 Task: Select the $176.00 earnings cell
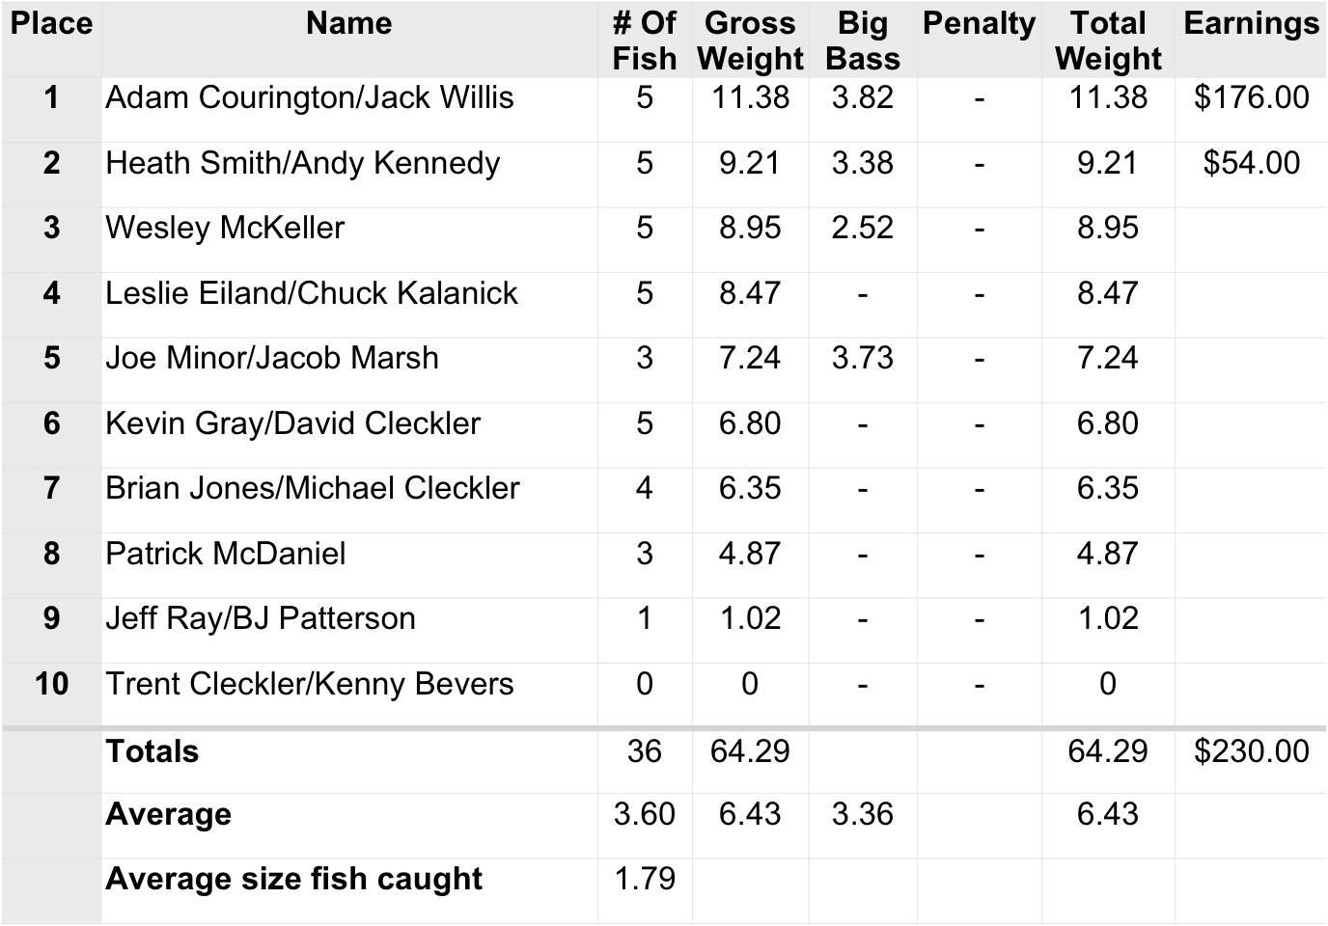point(1251,98)
